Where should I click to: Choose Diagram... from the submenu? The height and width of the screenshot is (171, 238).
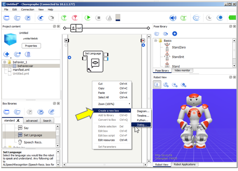pos(141,111)
